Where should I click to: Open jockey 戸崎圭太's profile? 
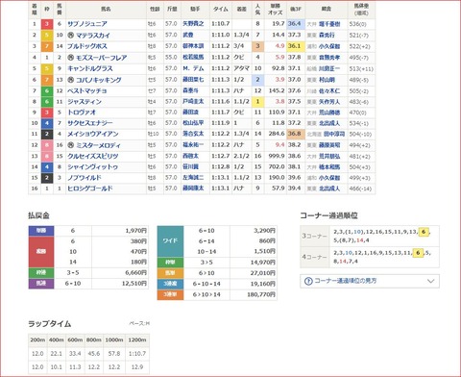click(x=193, y=102)
